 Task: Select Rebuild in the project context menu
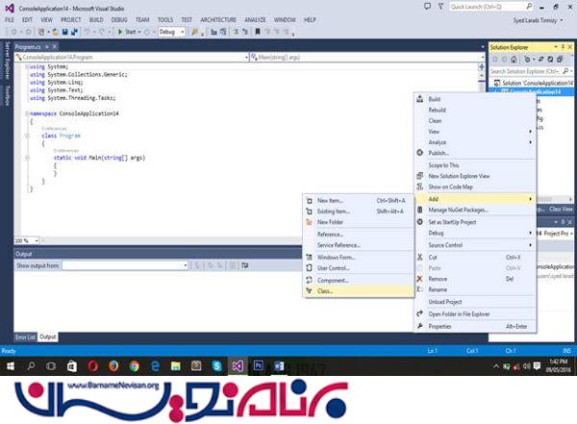coord(475,110)
